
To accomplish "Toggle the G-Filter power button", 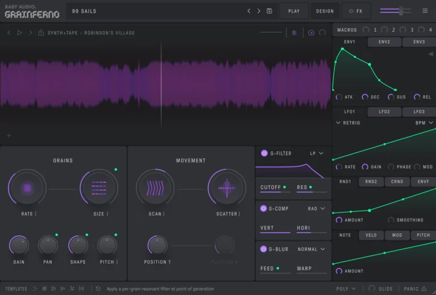I will coord(264,153).
